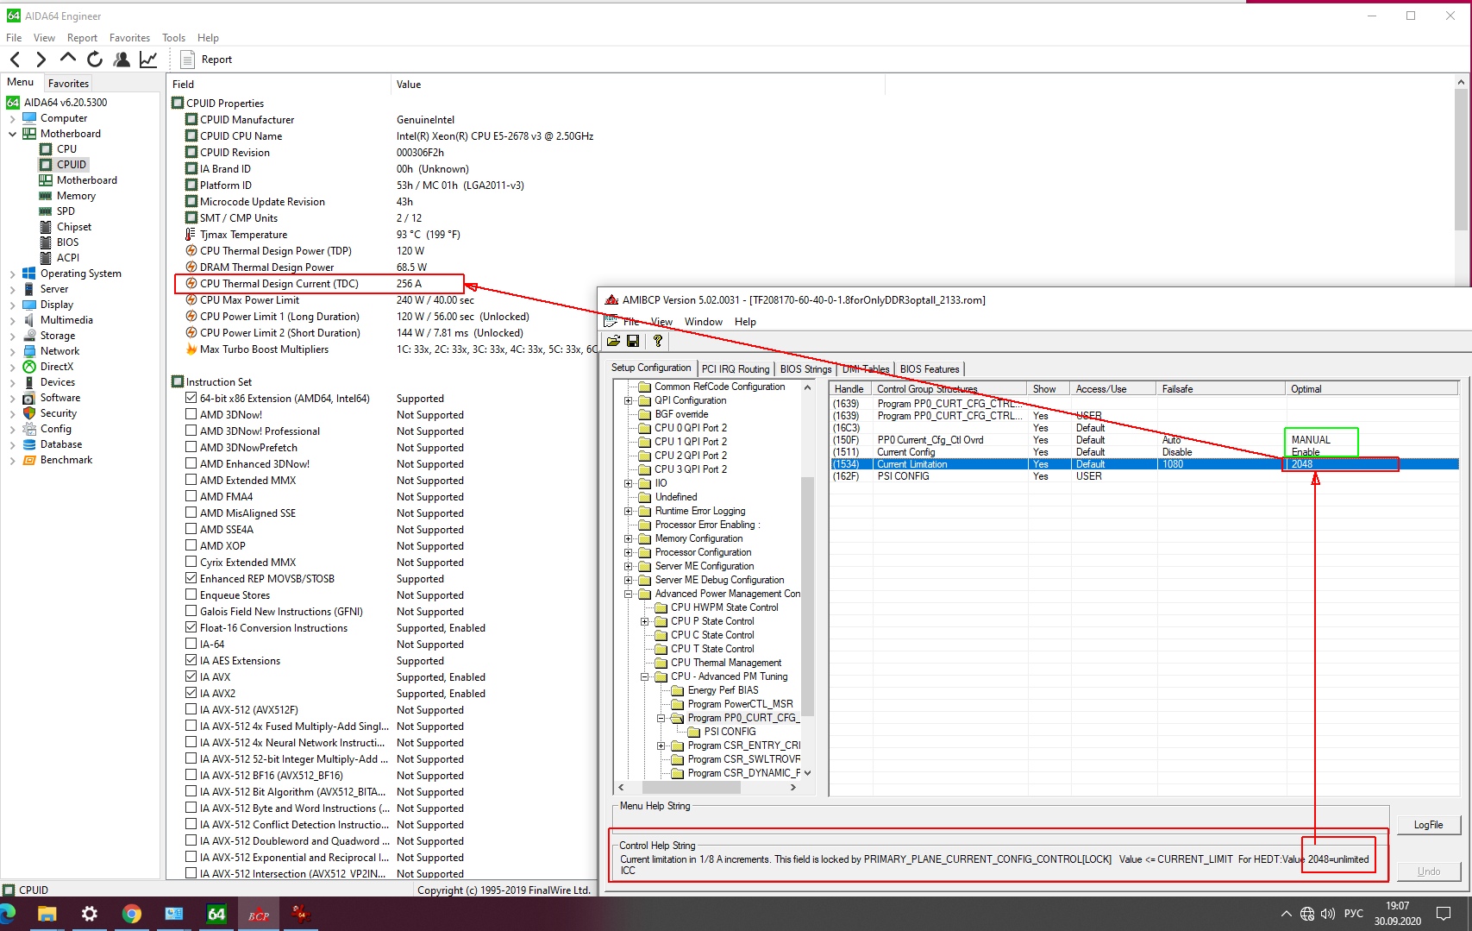Collapse the Motherboard tree node
Screen dimensions: 1472x931
coord(13,134)
